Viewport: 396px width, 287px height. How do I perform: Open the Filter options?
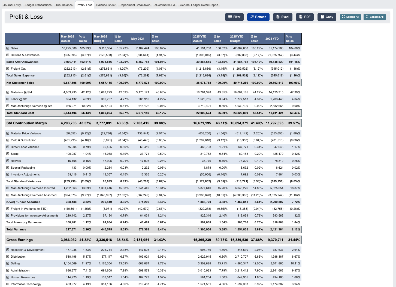tap(234, 17)
